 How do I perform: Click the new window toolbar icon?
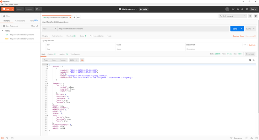38,9
